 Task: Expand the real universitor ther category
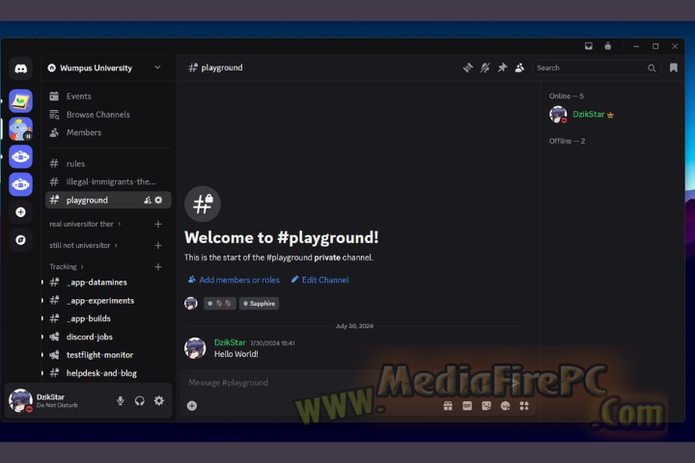pyautogui.click(x=85, y=224)
